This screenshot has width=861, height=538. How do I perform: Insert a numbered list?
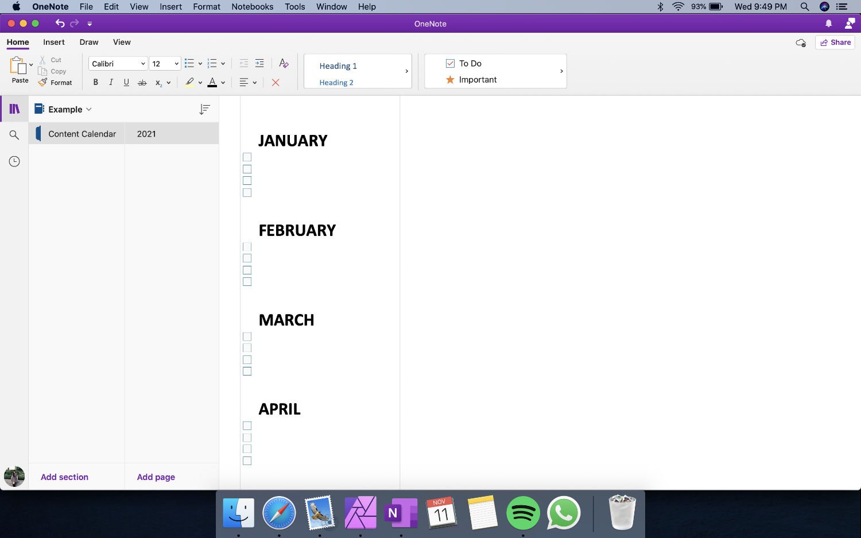[212, 63]
